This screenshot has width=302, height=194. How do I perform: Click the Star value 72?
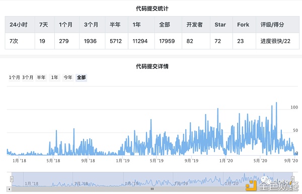[x=221, y=41]
